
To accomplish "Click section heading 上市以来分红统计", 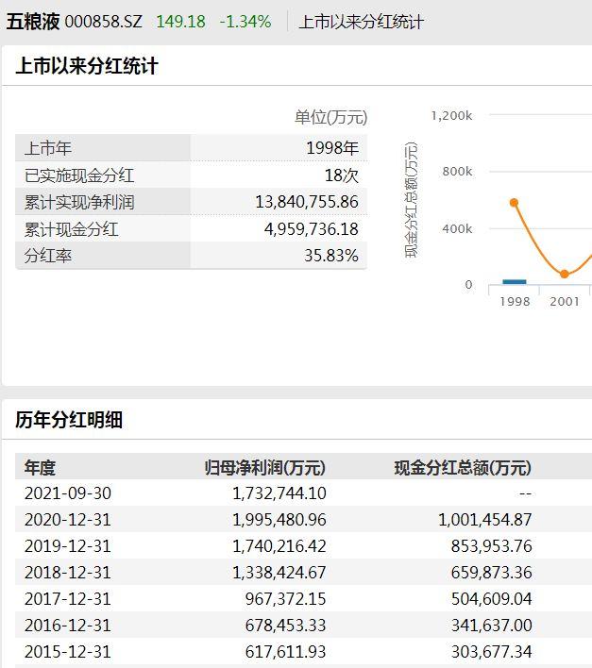I will tap(87, 66).
